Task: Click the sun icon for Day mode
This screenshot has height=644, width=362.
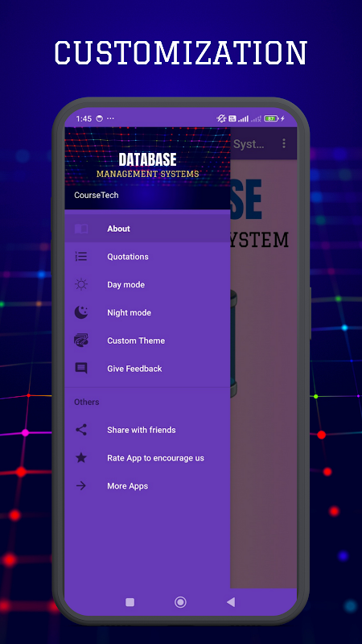Action: pyautogui.click(x=81, y=285)
